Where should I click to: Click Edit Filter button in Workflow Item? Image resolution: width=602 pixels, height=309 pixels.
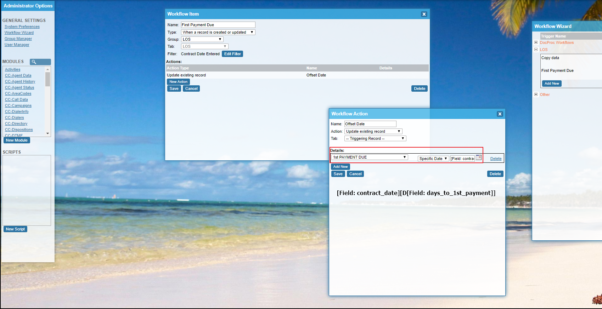tap(232, 54)
